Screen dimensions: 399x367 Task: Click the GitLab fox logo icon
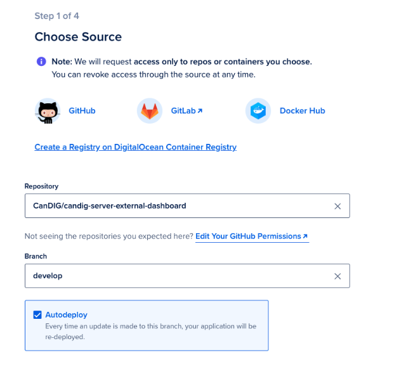click(150, 111)
